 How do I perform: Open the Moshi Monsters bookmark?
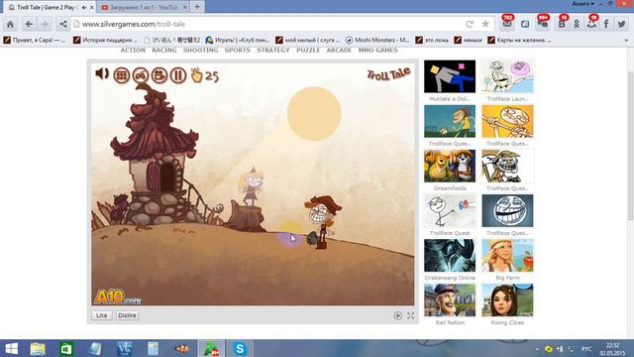pos(377,40)
